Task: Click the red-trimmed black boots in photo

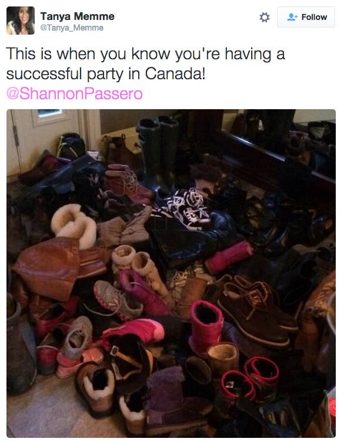Action: (x=250, y=378)
